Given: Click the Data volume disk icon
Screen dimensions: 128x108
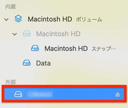Looking at the screenshot, I should point(27,63).
